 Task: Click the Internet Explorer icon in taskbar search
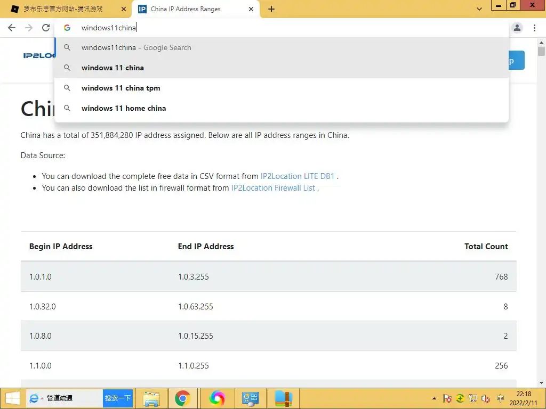pos(34,398)
